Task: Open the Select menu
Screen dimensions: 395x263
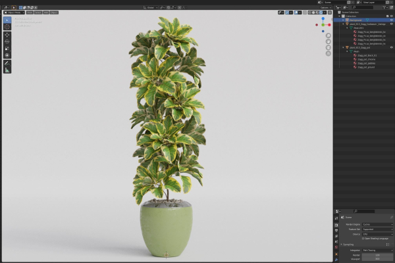Action: (38, 12)
